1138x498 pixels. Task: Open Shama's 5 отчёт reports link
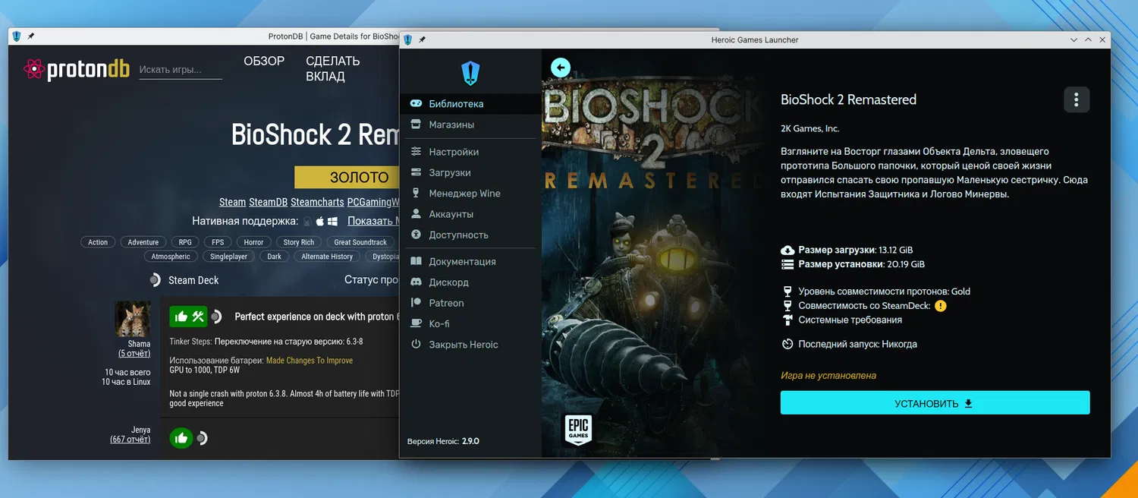tap(134, 354)
